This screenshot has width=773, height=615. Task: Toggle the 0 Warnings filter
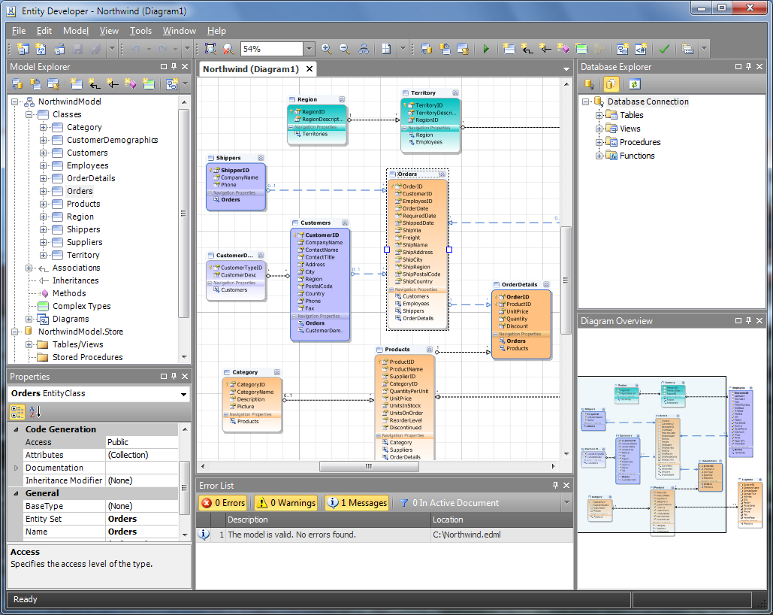(x=286, y=503)
